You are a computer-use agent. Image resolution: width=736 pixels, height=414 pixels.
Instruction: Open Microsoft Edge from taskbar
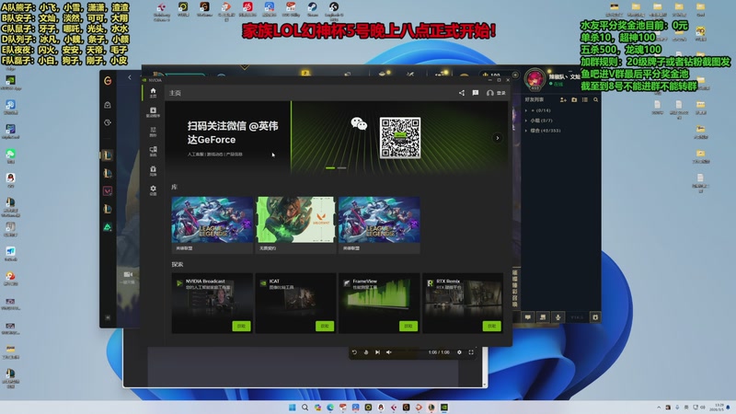point(330,408)
